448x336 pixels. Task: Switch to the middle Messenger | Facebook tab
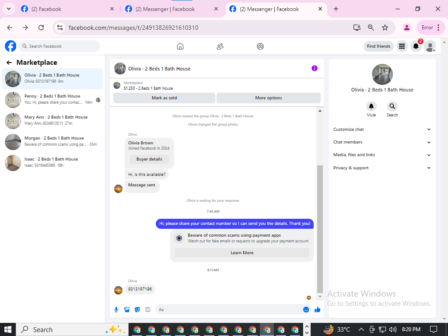click(x=172, y=9)
